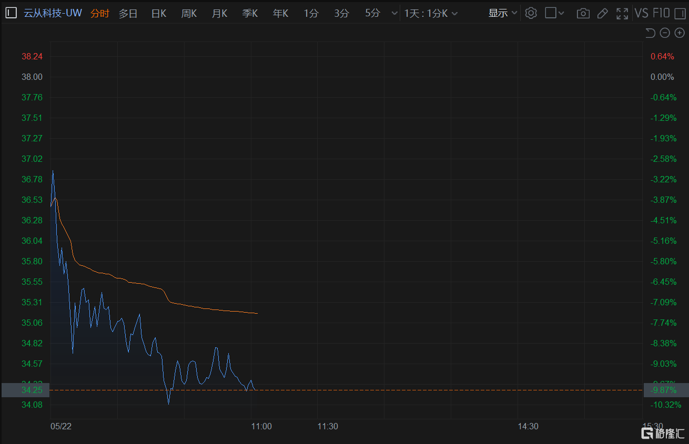The height and width of the screenshot is (444, 689).
Task: Switch to 分时 intraday tab
Action: (x=100, y=14)
